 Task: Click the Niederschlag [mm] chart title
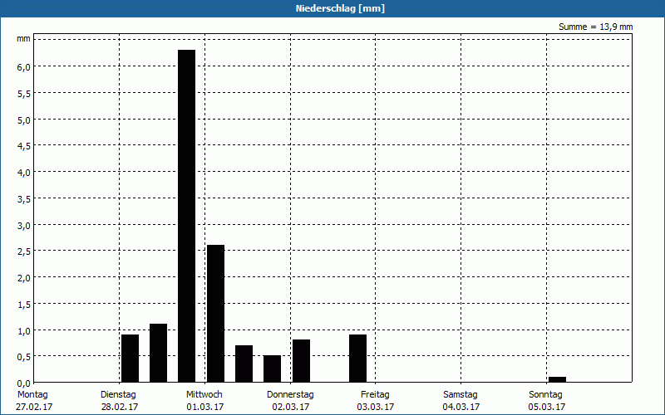pos(340,8)
